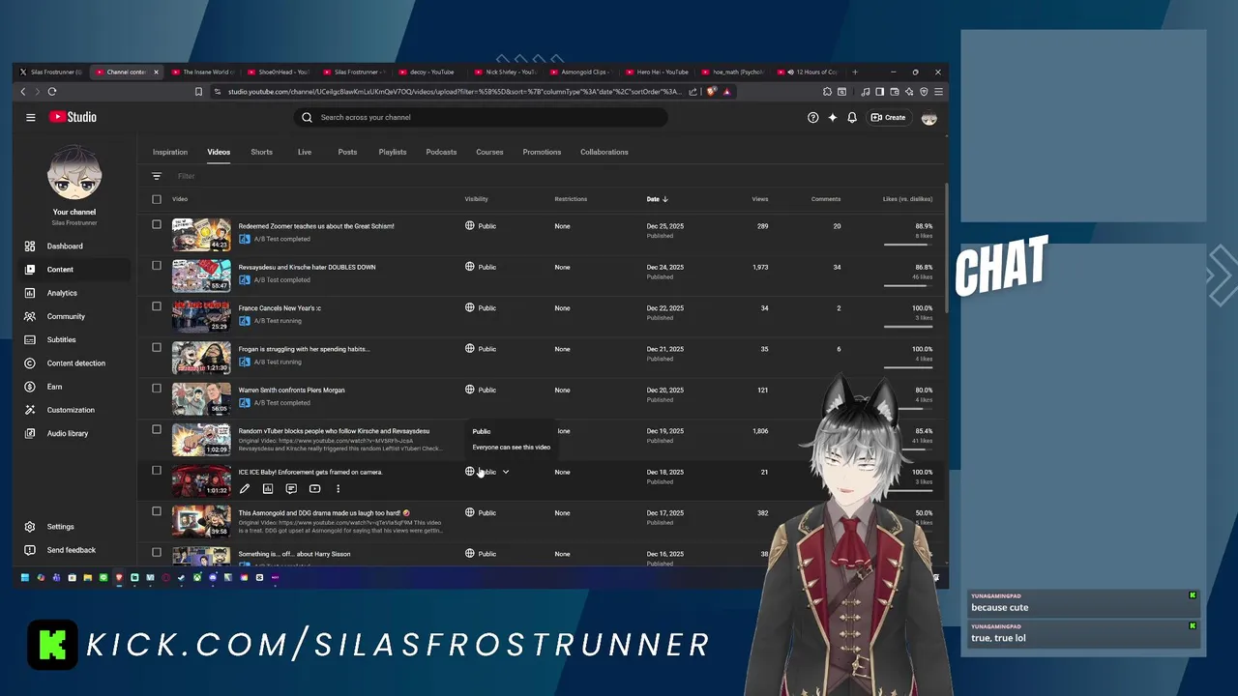Image resolution: width=1238 pixels, height=696 pixels.
Task: Click the Analytics chart icon on ICE ICE Baby row
Action: click(x=268, y=489)
